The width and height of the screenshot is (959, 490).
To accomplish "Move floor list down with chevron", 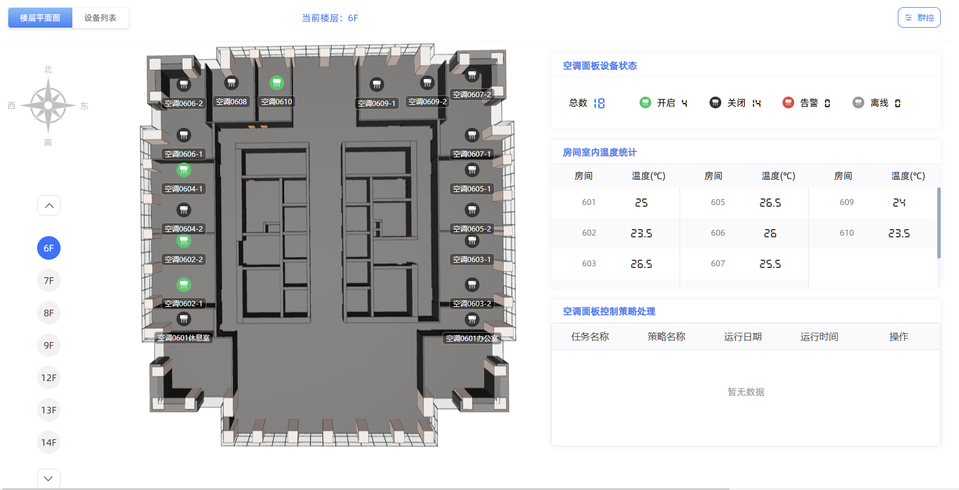I will pyautogui.click(x=49, y=479).
